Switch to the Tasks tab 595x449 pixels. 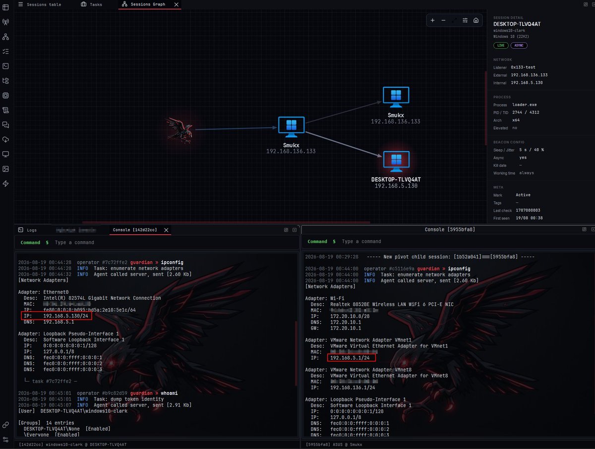[x=92, y=4]
